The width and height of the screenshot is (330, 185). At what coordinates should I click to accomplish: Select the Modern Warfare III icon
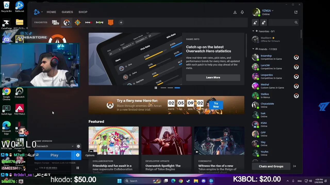coord(88,22)
